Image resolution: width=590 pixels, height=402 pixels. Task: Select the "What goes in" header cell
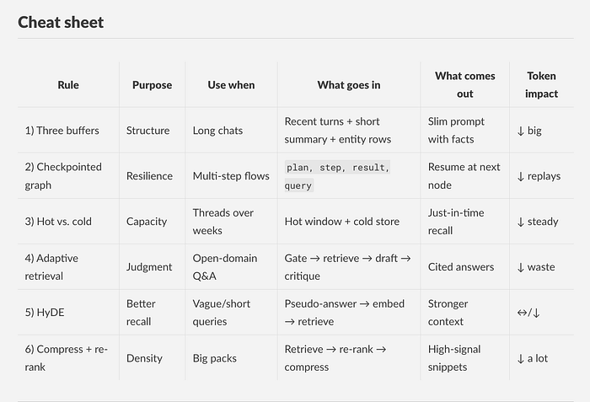tap(348, 85)
